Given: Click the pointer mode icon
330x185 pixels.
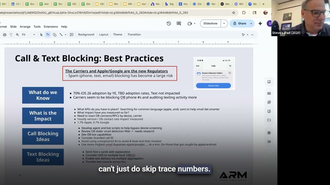Looking at the screenshot, I should (243, 34).
